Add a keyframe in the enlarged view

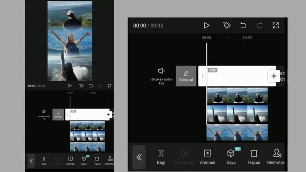227,25
